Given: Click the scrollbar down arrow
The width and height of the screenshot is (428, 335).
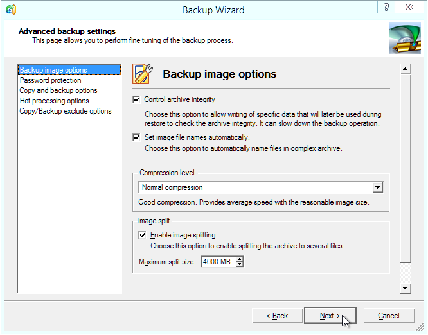Looking at the screenshot, I should (x=406, y=288).
